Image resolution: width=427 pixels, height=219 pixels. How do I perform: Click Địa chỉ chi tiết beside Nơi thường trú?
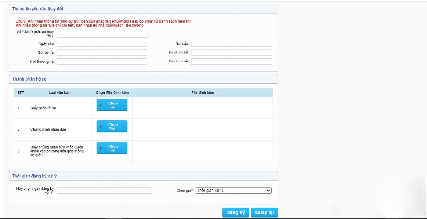pos(231,62)
